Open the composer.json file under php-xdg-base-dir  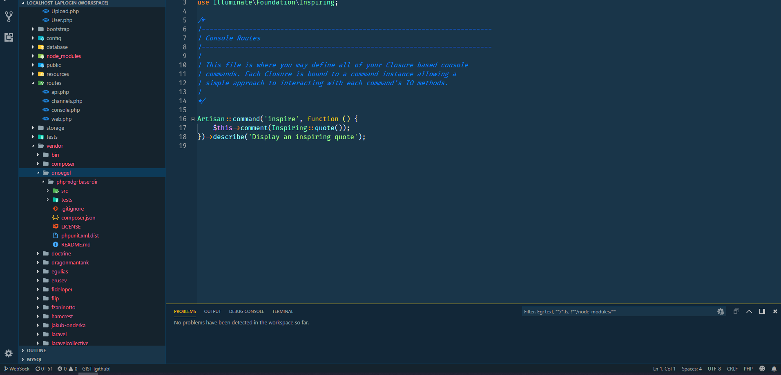78,217
